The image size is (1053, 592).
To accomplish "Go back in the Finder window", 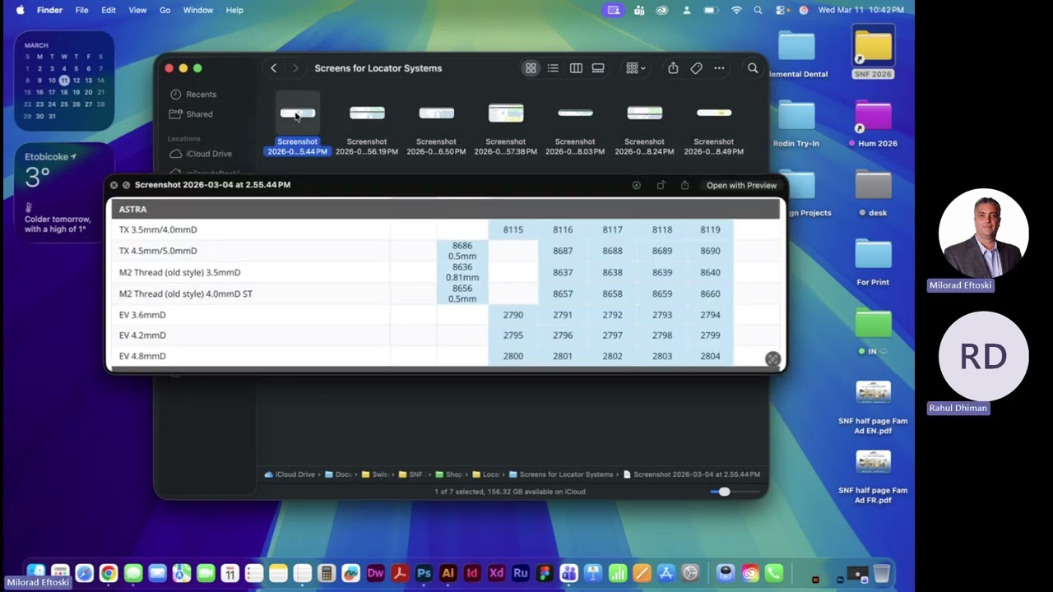I will pyautogui.click(x=274, y=68).
